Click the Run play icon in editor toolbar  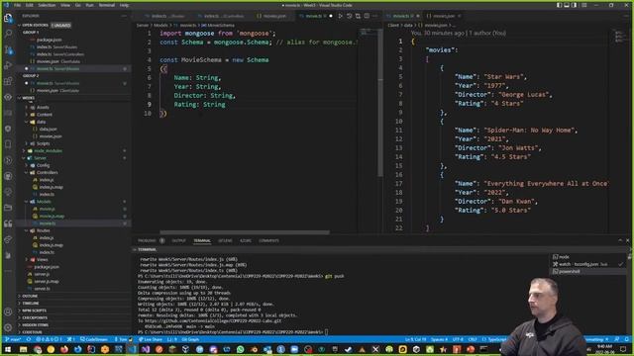[x=340, y=16]
